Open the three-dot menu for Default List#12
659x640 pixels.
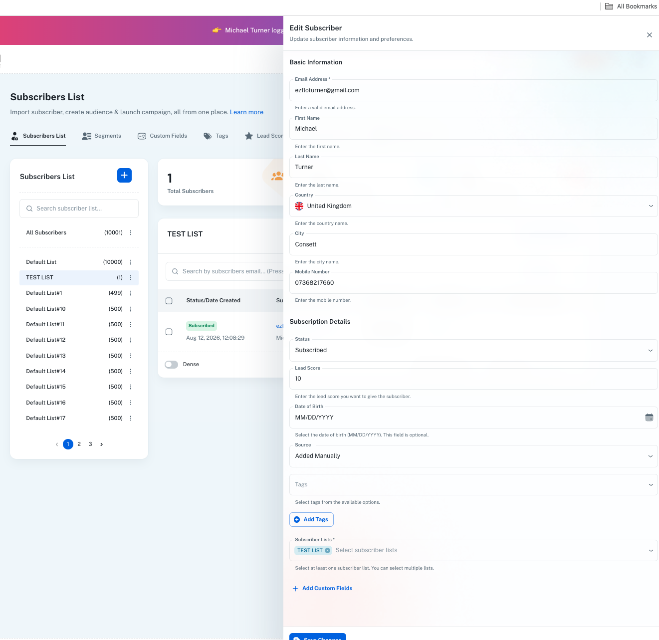pyautogui.click(x=131, y=340)
